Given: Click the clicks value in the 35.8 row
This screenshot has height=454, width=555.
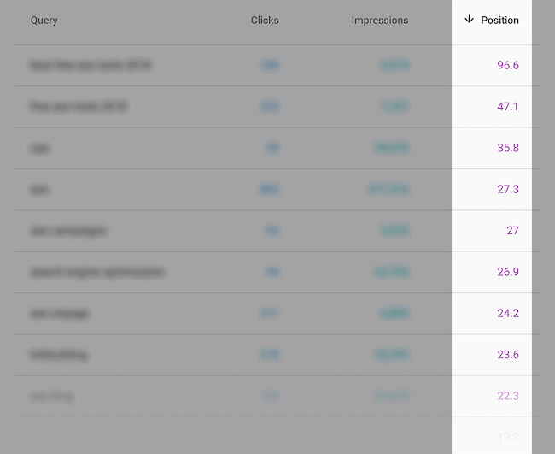Looking at the screenshot, I should click(272, 148).
